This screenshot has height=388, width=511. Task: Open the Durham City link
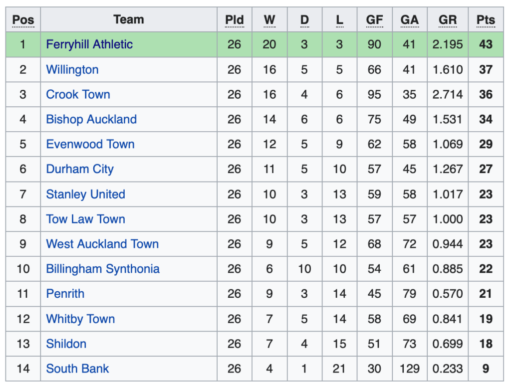coord(80,170)
